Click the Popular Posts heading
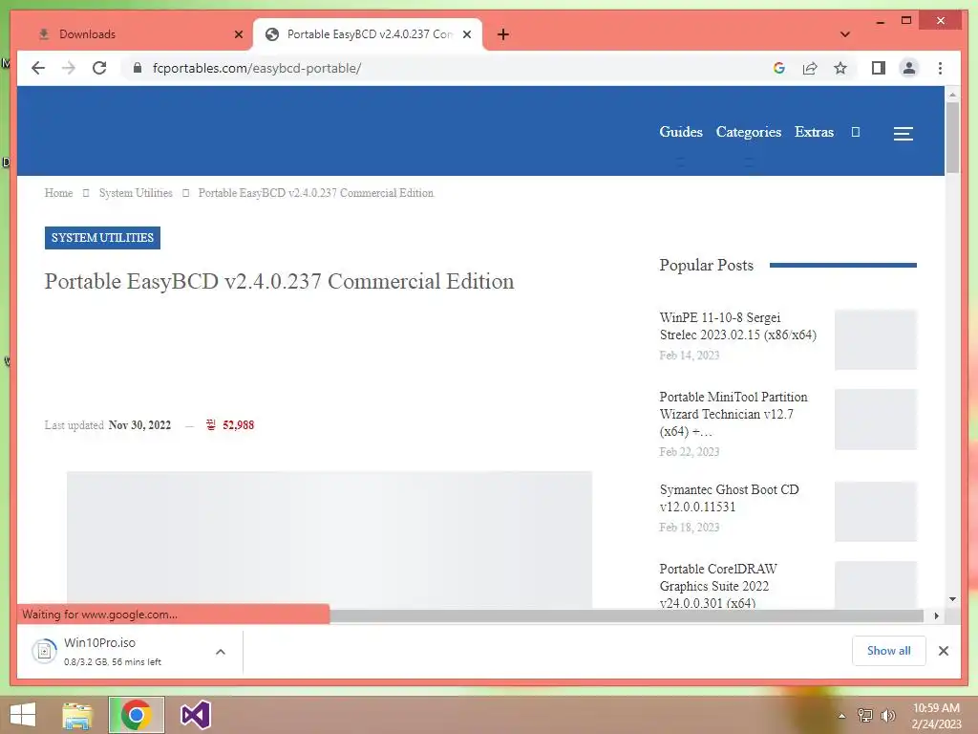Image resolution: width=978 pixels, height=734 pixels. [x=706, y=265]
